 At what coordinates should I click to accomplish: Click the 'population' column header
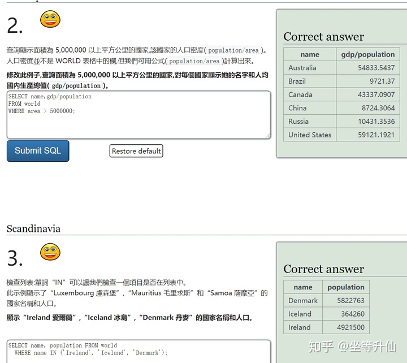coord(346,287)
